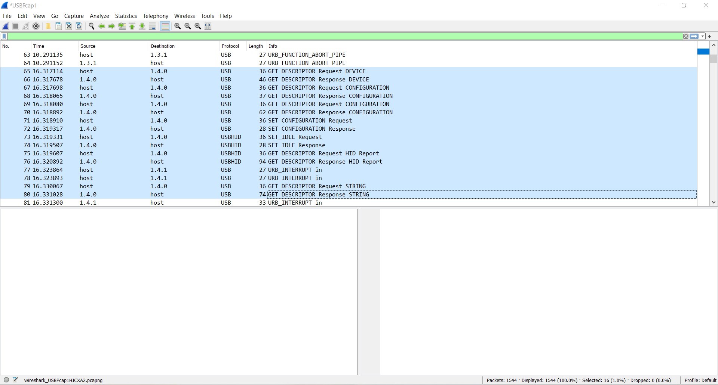Clear the display filter
The image size is (718, 385).
coord(686,36)
